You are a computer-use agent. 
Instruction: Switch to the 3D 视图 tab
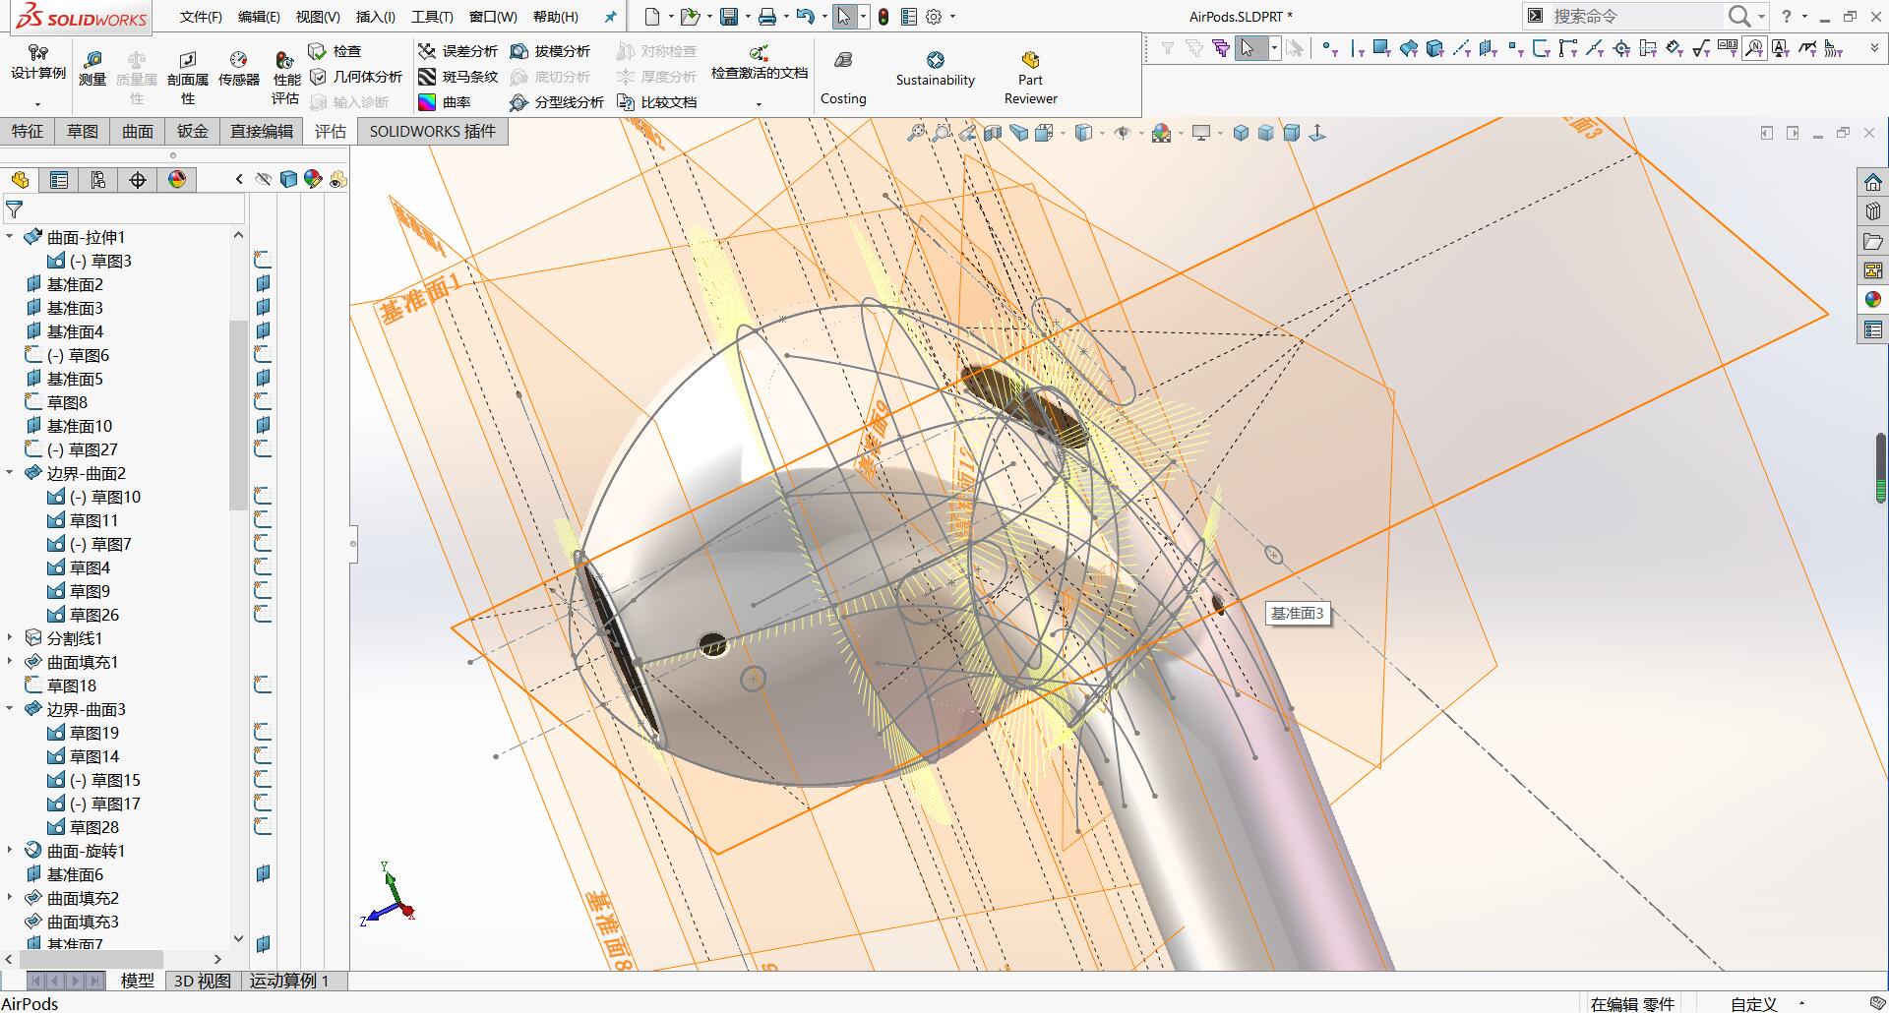click(202, 981)
